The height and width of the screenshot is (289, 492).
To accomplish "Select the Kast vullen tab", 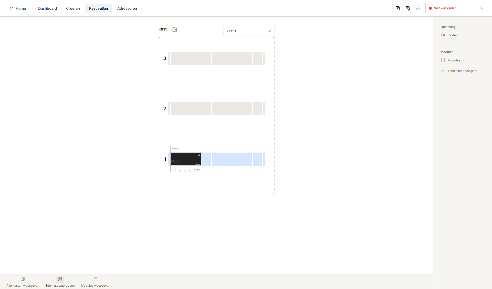I will pyautogui.click(x=98, y=8).
